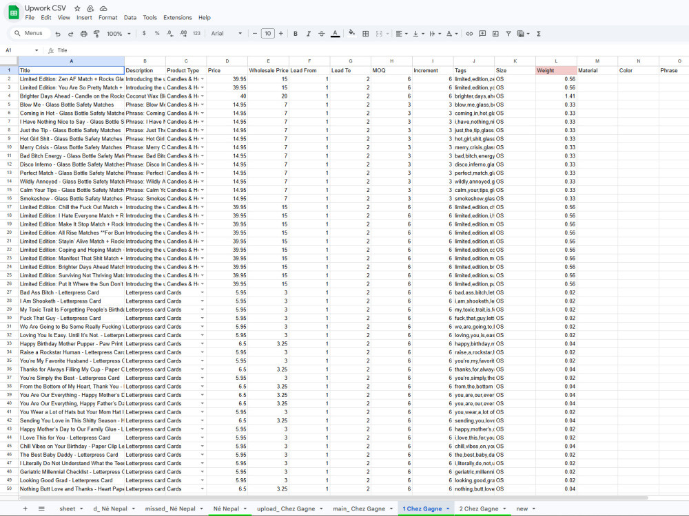Open the Functions sigma icon
689x516 pixels.
pyautogui.click(x=539, y=33)
